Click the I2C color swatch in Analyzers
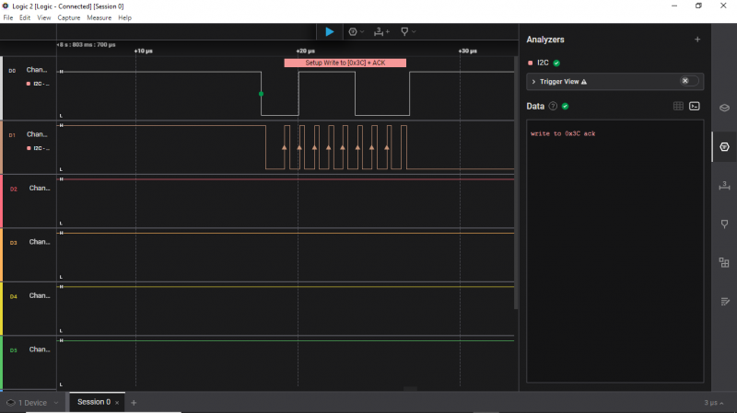The image size is (737, 413). click(530, 63)
